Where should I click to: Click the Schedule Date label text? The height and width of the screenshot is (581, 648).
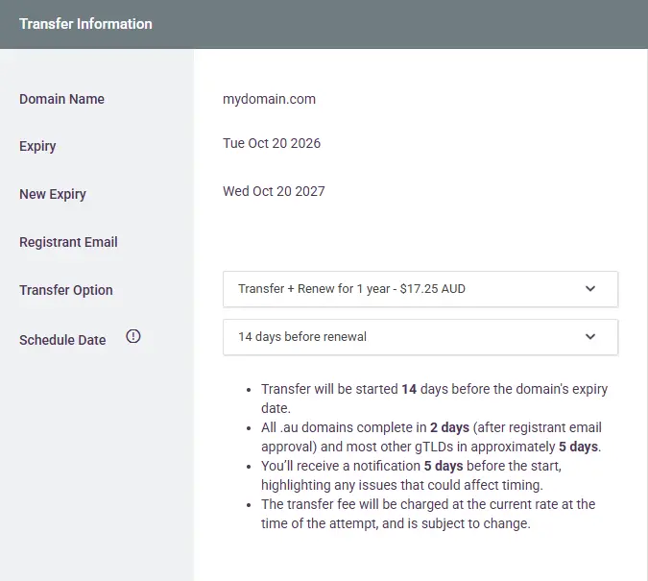pos(62,340)
